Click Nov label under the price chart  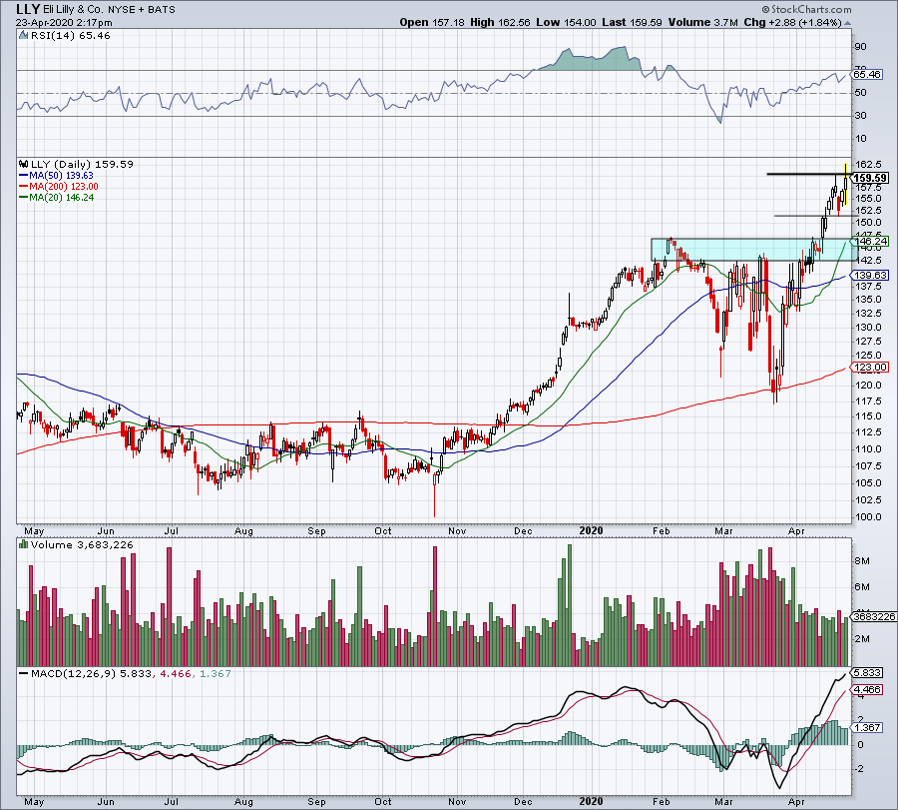(x=457, y=530)
